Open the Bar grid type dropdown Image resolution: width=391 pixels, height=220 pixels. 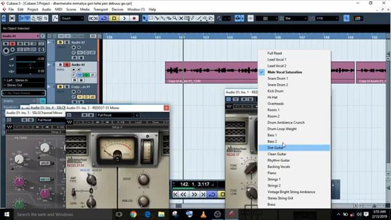pos(296,18)
